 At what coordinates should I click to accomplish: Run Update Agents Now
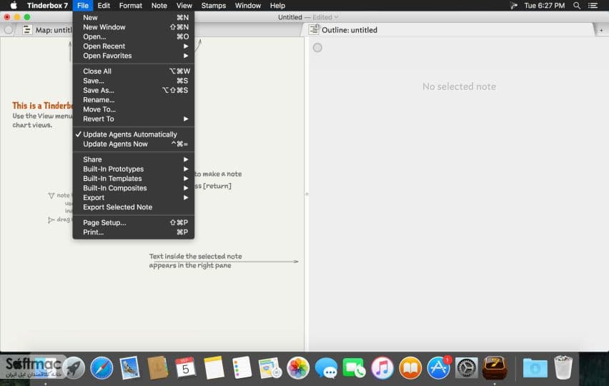[x=133, y=144]
